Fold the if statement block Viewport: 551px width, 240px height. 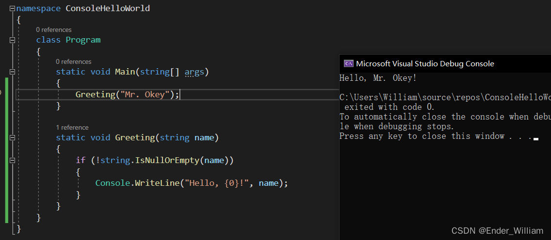(x=13, y=160)
